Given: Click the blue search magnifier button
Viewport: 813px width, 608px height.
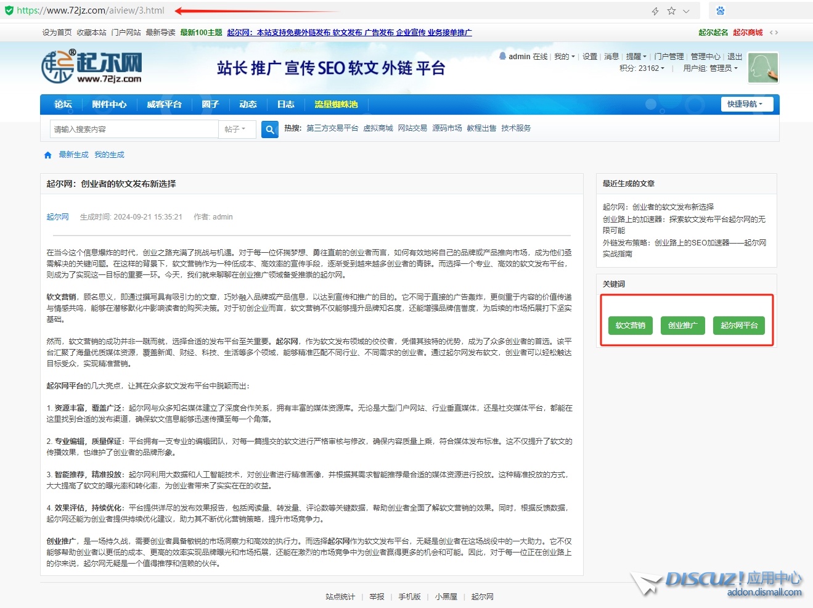Looking at the screenshot, I should pos(269,129).
